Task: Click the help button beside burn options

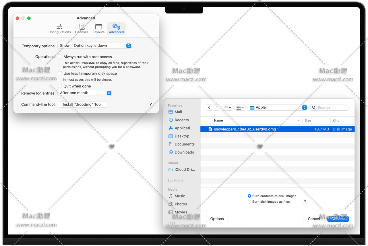Action: click(x=305, y=202)
